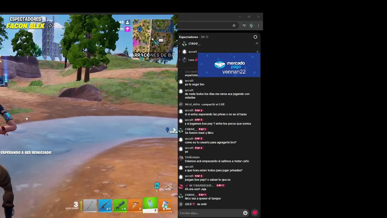Click the 'ESPERANDO A SER REINICIADO' status text

click(26, 153)
